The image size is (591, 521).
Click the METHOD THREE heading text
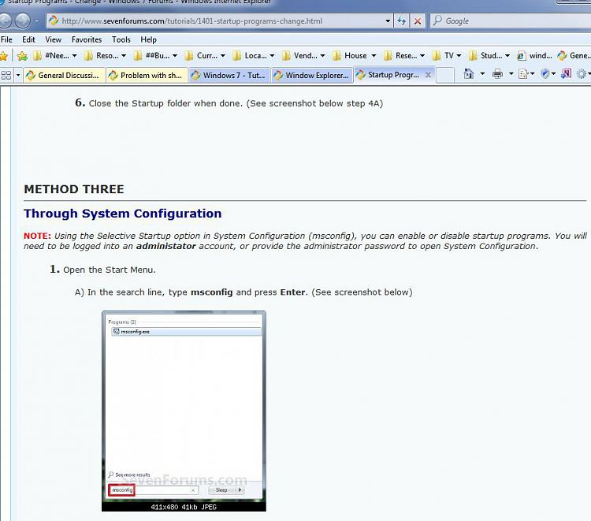[74, 189]
